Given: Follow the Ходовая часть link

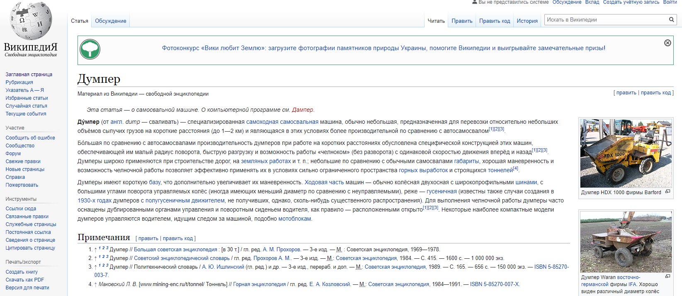Looking at the screenshot, I should point(324,182).
